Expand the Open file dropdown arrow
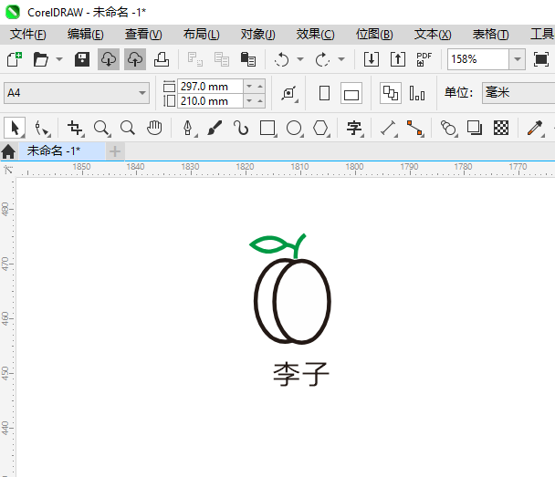Screen dimensions: 555x477 pos(59,59)
